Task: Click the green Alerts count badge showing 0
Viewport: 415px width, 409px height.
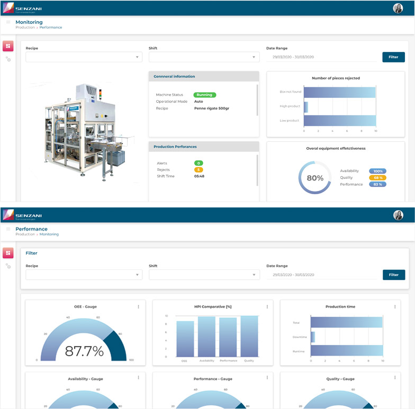Action: click(199, 163)
